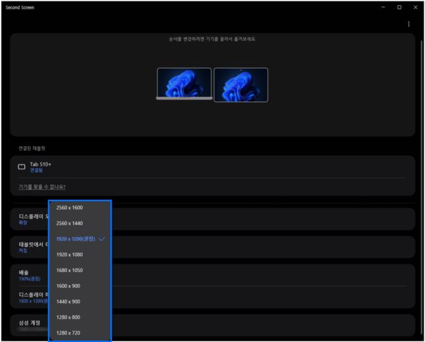425x342 pixels.
Task: Select the laptop display thumbnail
Action: pos(184,84)
